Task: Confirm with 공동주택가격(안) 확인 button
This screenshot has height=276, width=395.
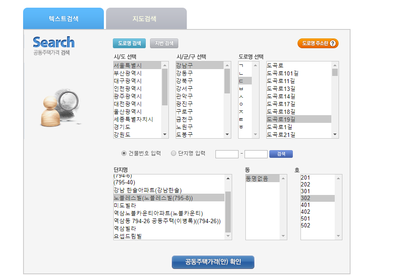Action: click(213, 262)
